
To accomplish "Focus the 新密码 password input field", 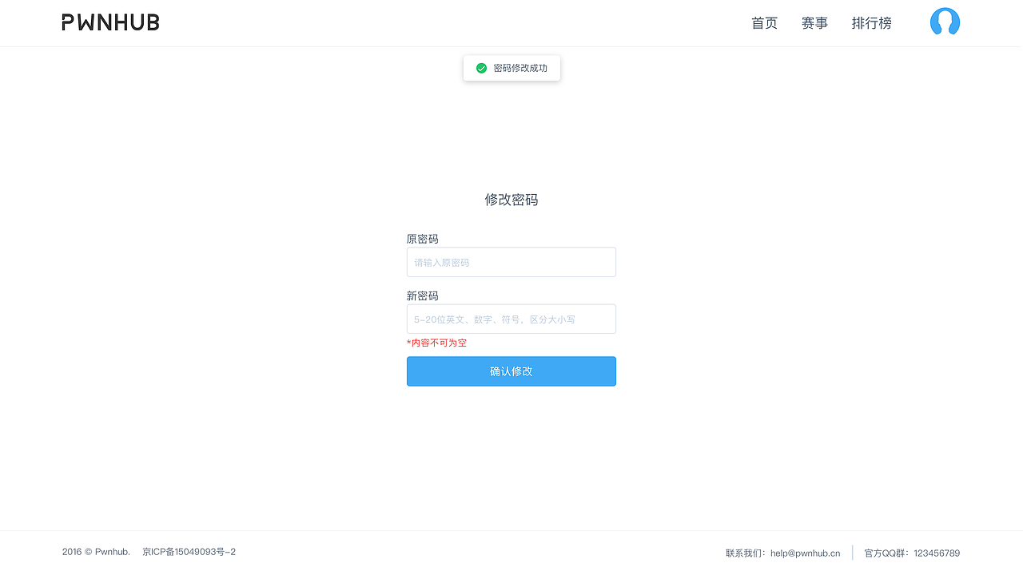I will pyautogui.click(x=511, y=319).
